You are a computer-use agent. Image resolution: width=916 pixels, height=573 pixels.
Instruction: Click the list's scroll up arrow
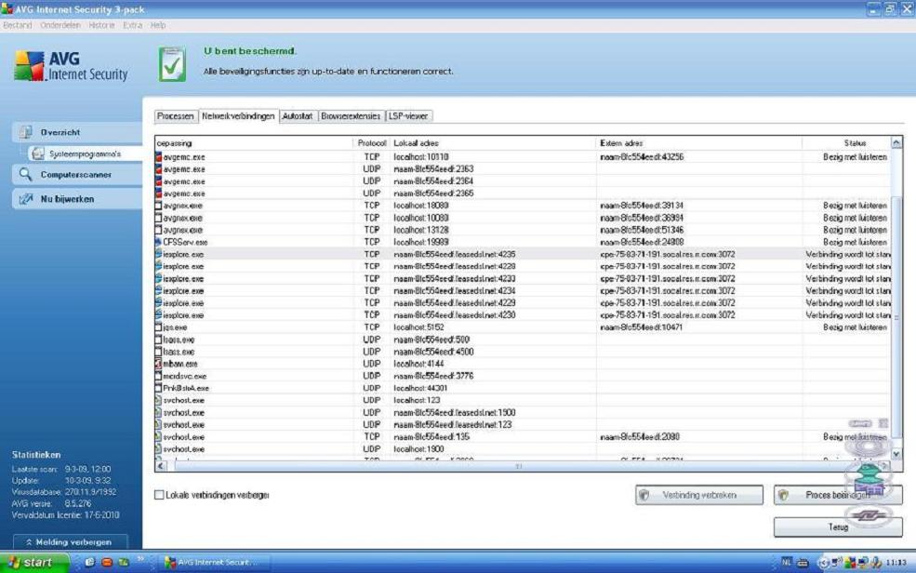tap(896, 142)
